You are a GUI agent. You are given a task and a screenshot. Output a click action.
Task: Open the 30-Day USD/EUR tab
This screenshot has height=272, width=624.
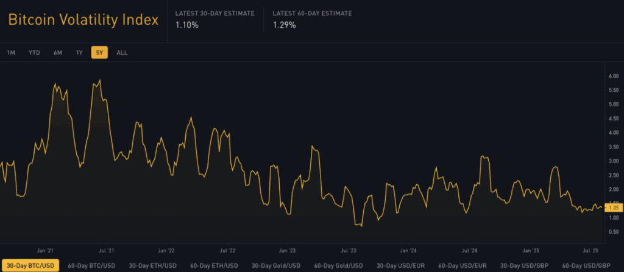point(400,265)
